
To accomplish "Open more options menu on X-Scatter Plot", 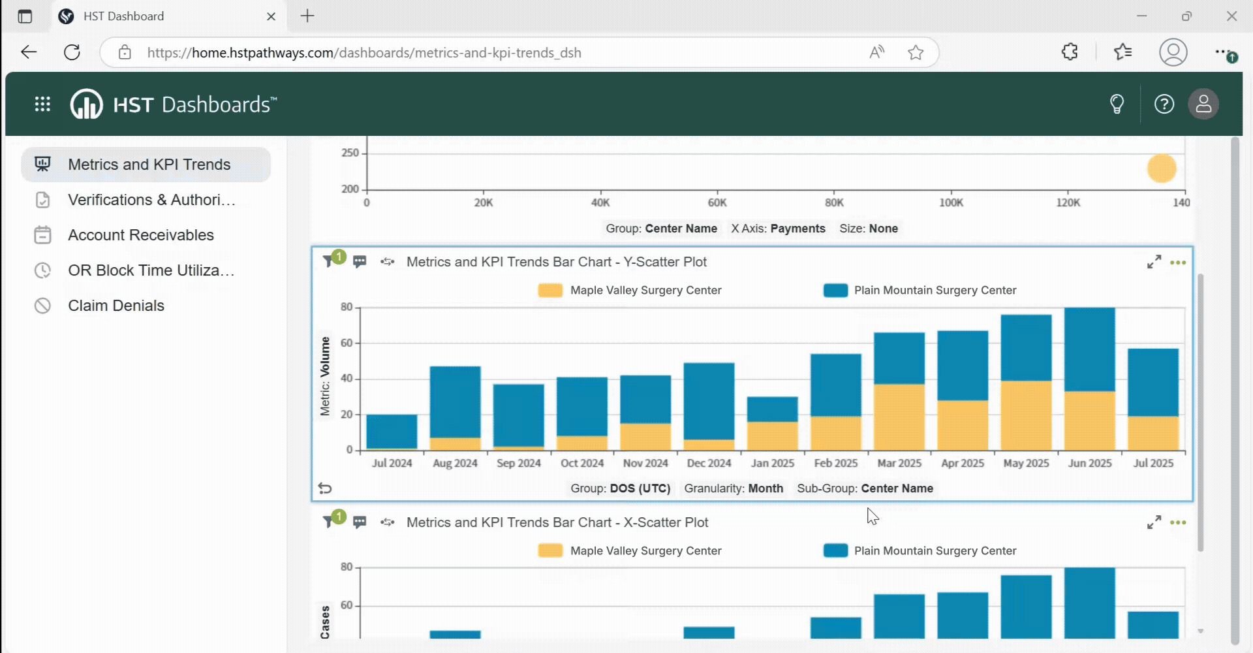I will (1178, 522).
